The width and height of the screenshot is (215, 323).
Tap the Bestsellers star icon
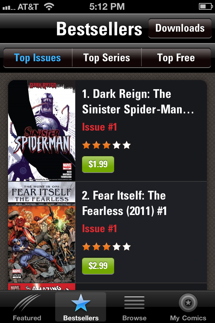pyautogui.click(x=81, y=303)
